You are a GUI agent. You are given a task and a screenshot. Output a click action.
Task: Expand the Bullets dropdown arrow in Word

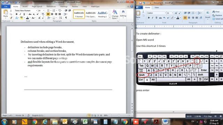click(51, 11)
